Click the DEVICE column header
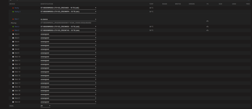The image size is (252, 109). [x=12, y=4]
